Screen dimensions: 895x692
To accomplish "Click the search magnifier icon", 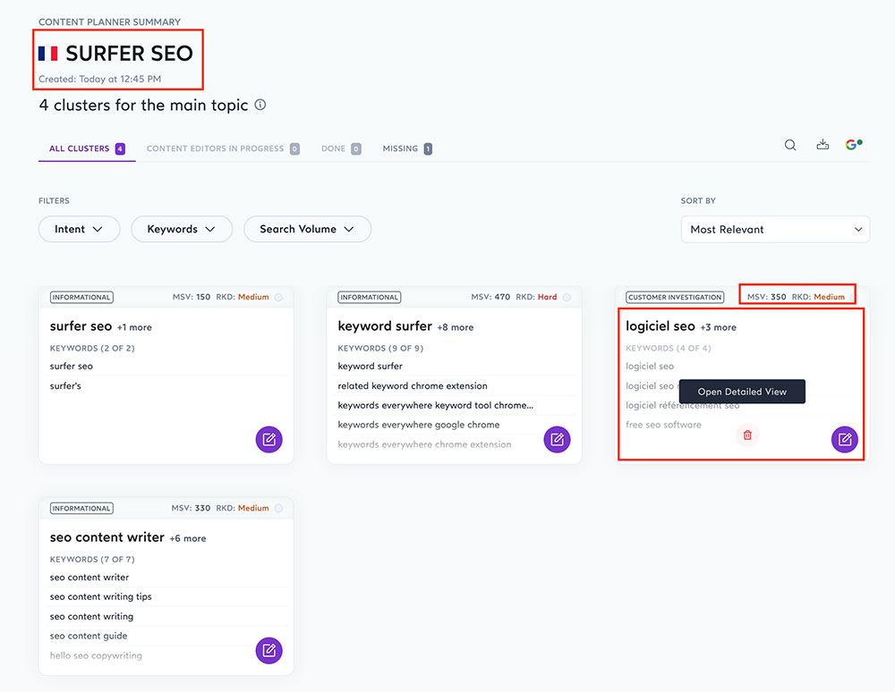I will pos(790,145).
